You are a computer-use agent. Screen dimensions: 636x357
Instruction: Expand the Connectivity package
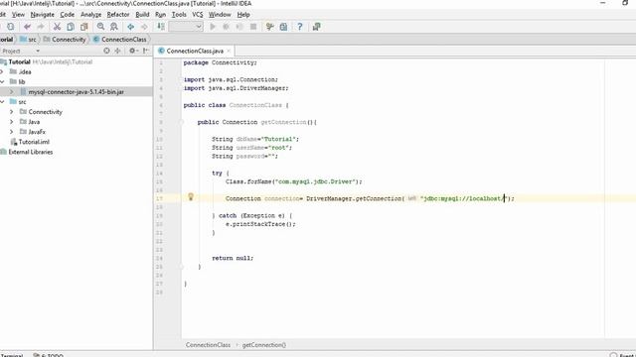coord(11,112)
